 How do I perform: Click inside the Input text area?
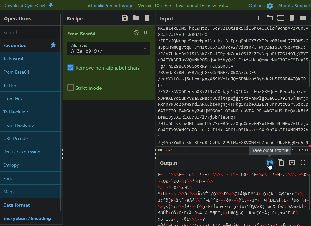(x=233, y=86)
